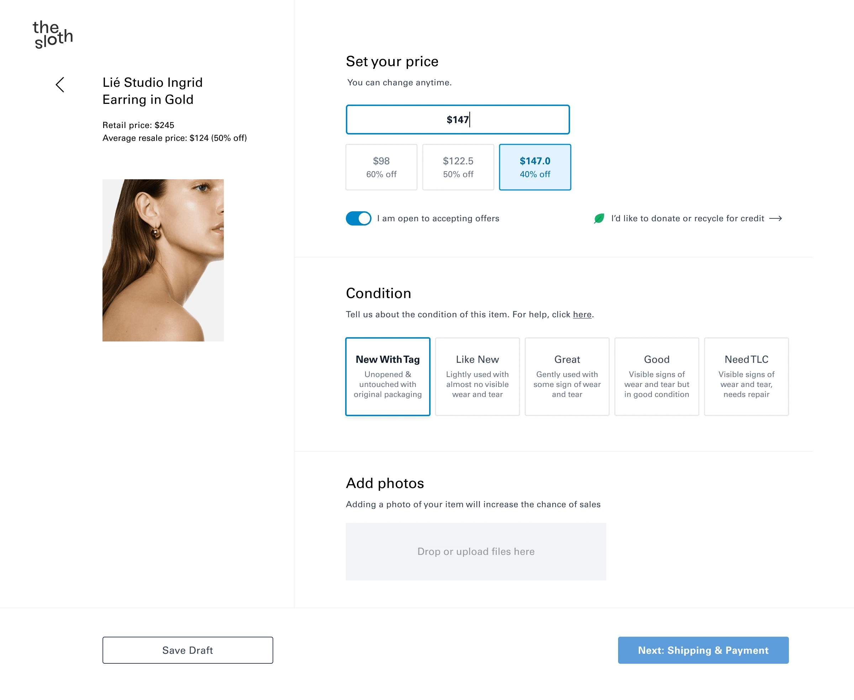
Task: Click the toggle offers accepted switch
Action: click(358, 218)
